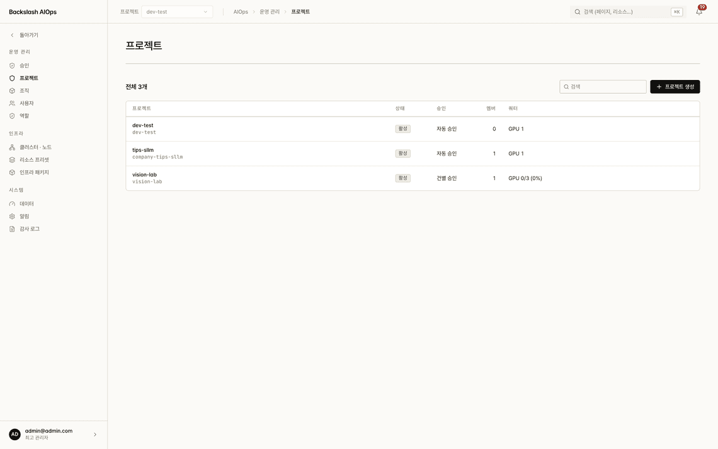Click 건별 승인 in vision-lab row

[447, 178]
